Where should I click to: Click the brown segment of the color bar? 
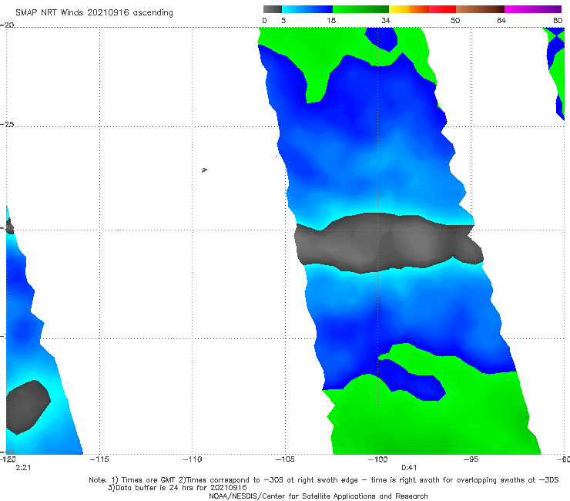tap(480, 9)
